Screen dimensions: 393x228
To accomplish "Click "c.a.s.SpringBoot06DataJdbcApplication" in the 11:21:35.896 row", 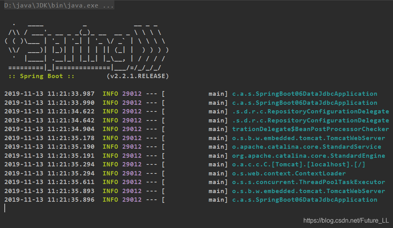I will point(305,200).
